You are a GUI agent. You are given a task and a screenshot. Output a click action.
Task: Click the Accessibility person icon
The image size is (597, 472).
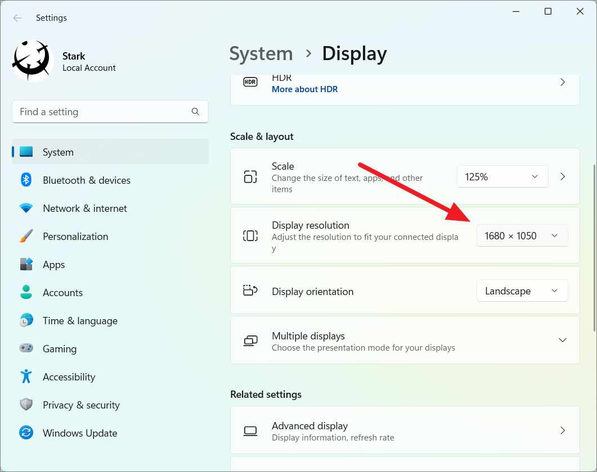[x=26, y=376]
